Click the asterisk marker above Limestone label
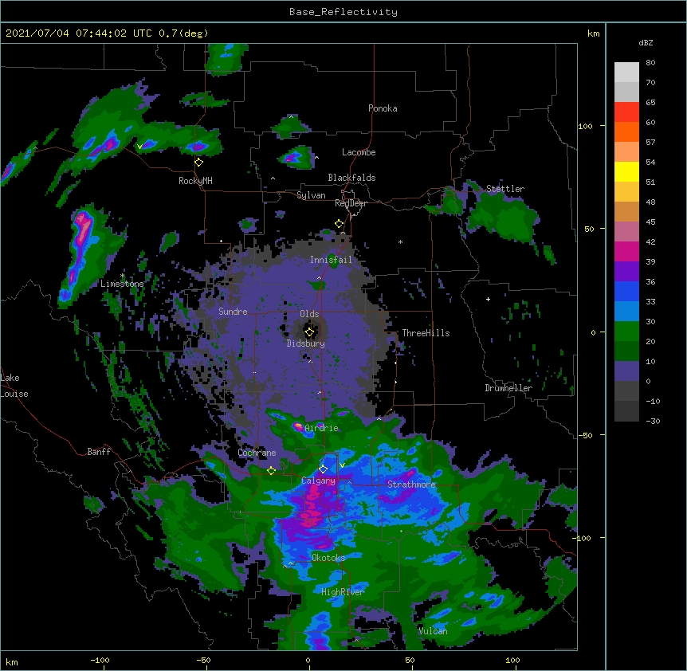Screen dimensions: 687x671 [x=122, y=276]
